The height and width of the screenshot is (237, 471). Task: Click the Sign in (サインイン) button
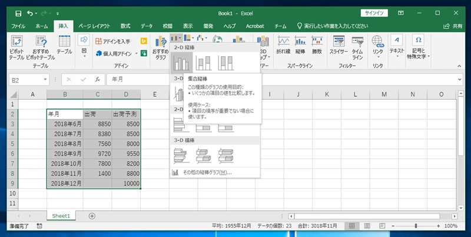(374, 13)
